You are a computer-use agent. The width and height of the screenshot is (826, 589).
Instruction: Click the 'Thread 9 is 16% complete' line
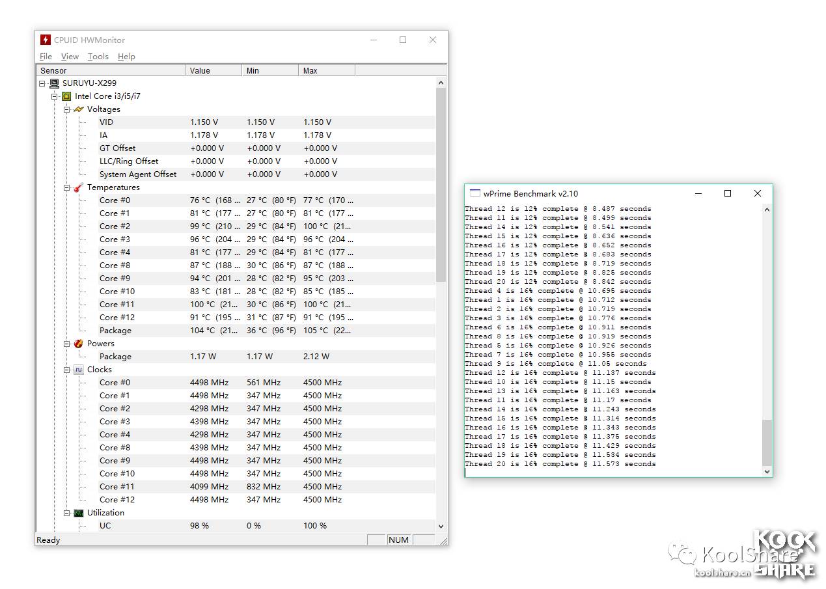pos(556,364)
